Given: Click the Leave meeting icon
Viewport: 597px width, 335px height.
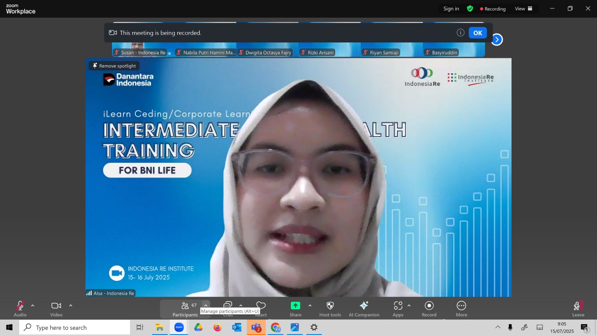Looking at the screenshot, I should 578,306.
